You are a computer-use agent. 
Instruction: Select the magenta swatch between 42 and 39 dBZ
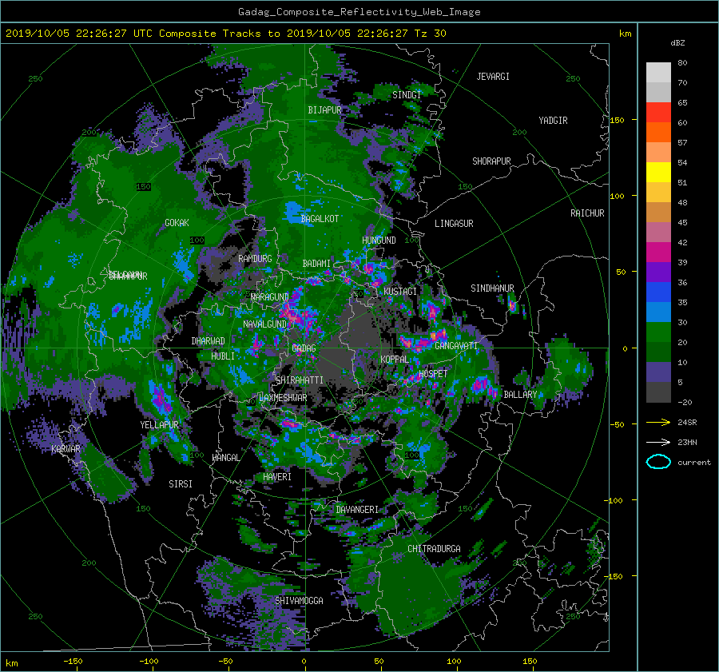[658, 252]
